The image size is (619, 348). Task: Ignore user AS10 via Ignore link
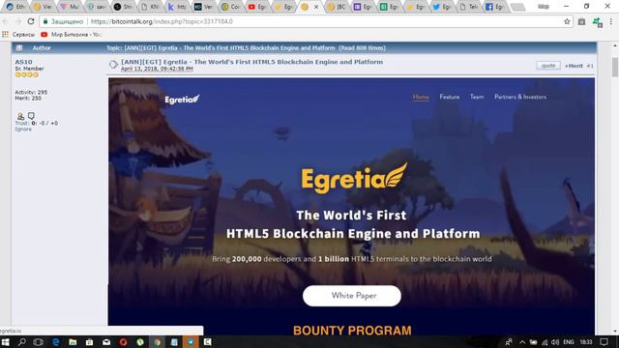[x=23, y=129]
